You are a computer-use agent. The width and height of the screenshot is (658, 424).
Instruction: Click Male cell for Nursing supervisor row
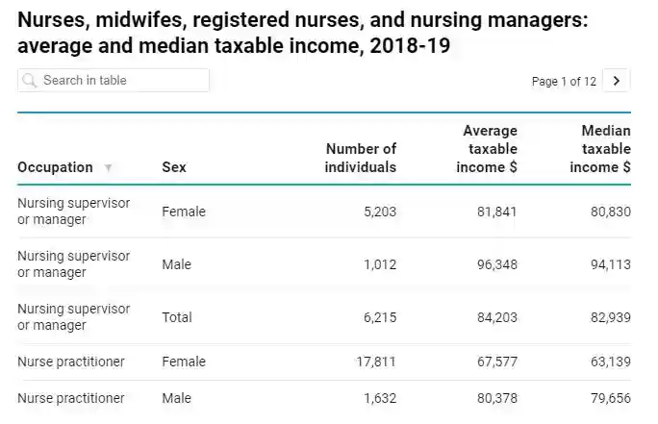[x=177, y=264]
